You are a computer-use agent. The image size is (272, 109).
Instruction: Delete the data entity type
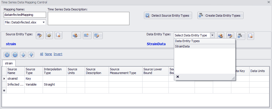tap(250, 36)
